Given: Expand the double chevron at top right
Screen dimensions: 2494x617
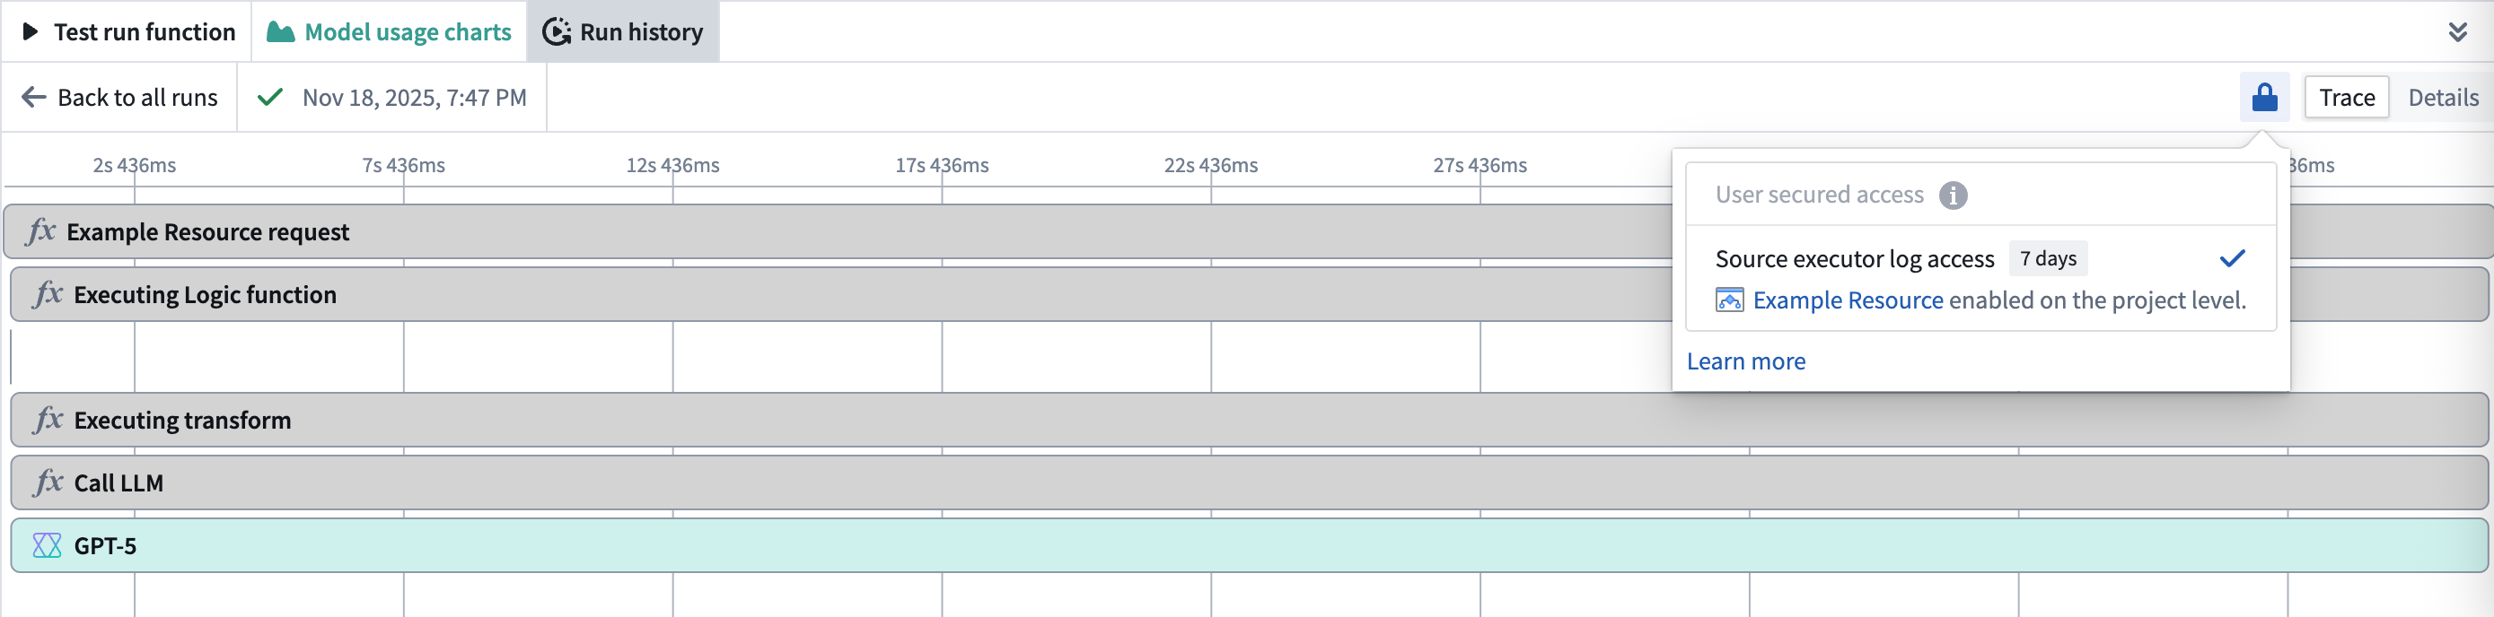Looking at the screenshot, I should 2455,32.
